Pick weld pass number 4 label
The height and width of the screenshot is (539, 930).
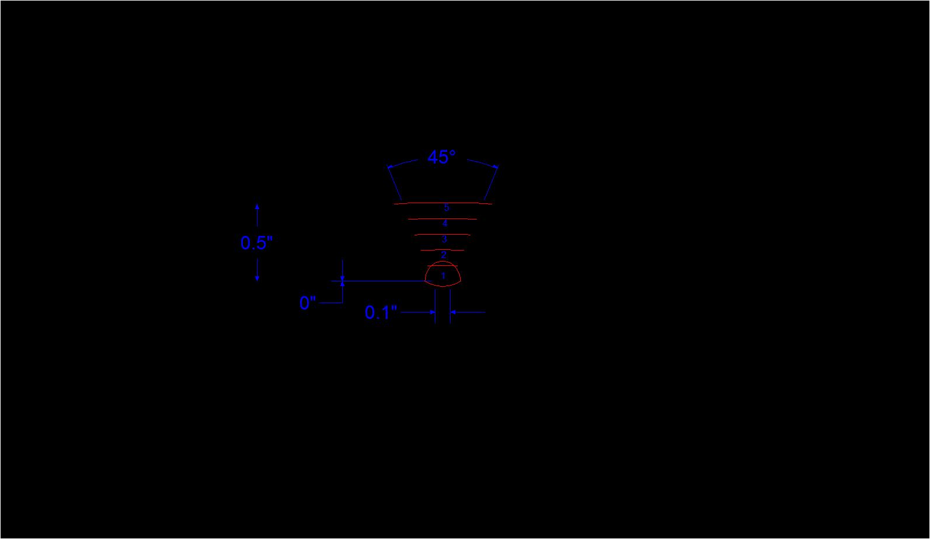pos(445,224)
